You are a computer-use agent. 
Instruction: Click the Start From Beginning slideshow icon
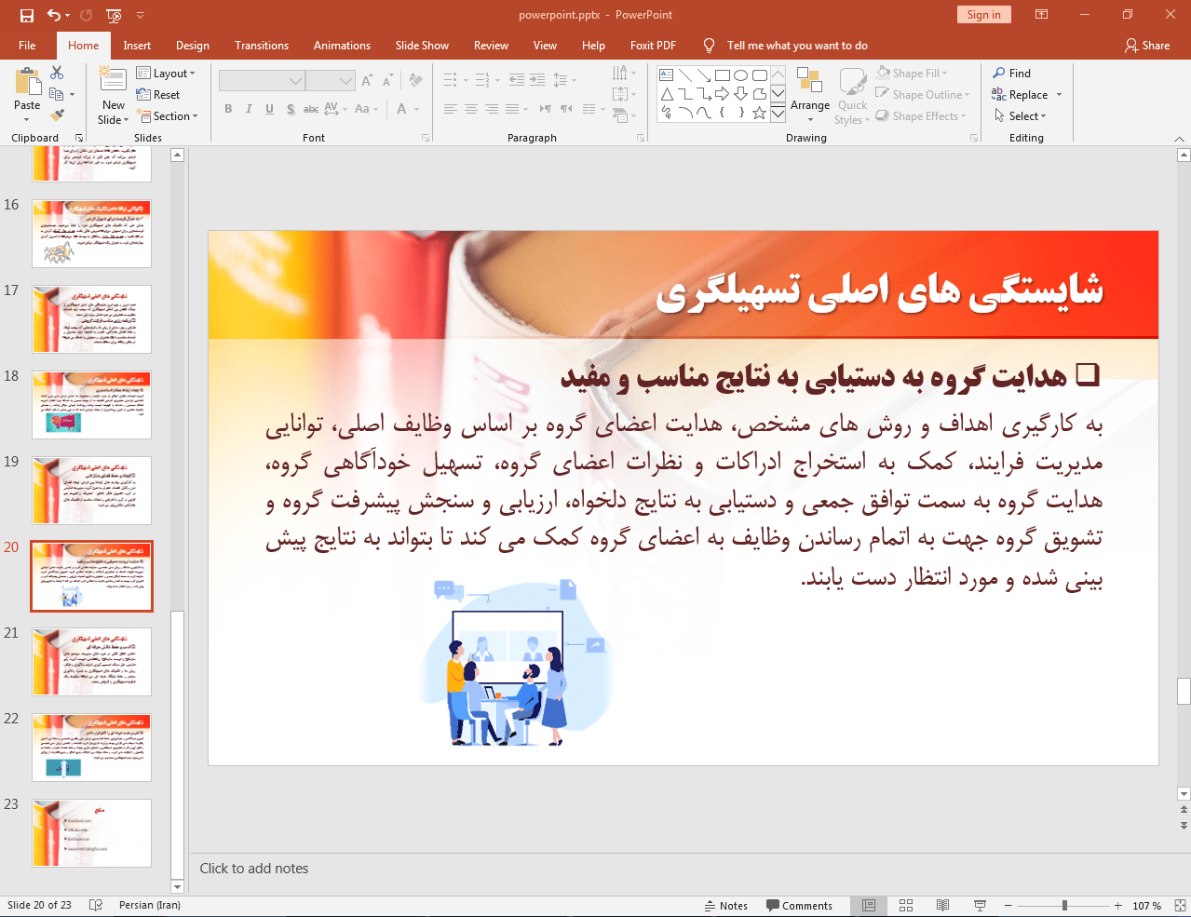tap(114, 15)
